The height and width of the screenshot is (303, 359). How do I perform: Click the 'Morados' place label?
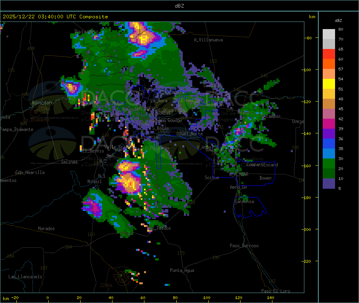click(x=46, y=229)
